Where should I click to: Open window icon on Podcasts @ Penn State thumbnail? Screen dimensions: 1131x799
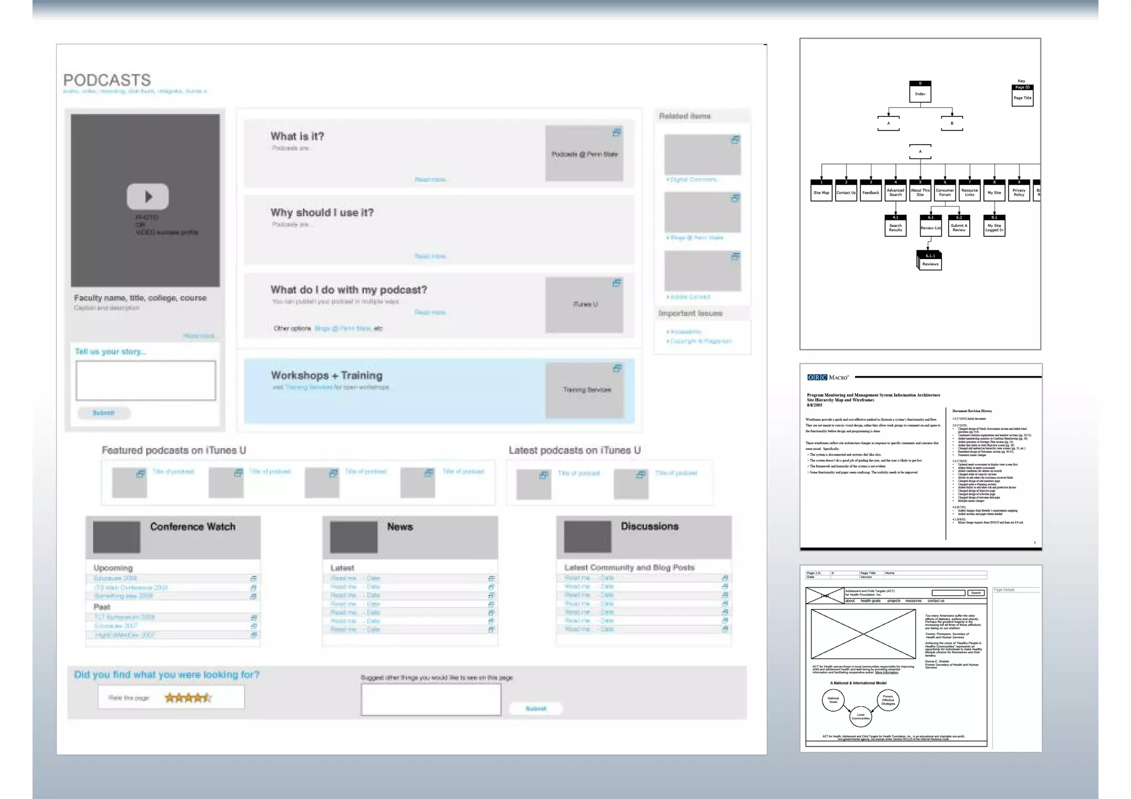tap(617, 133)
